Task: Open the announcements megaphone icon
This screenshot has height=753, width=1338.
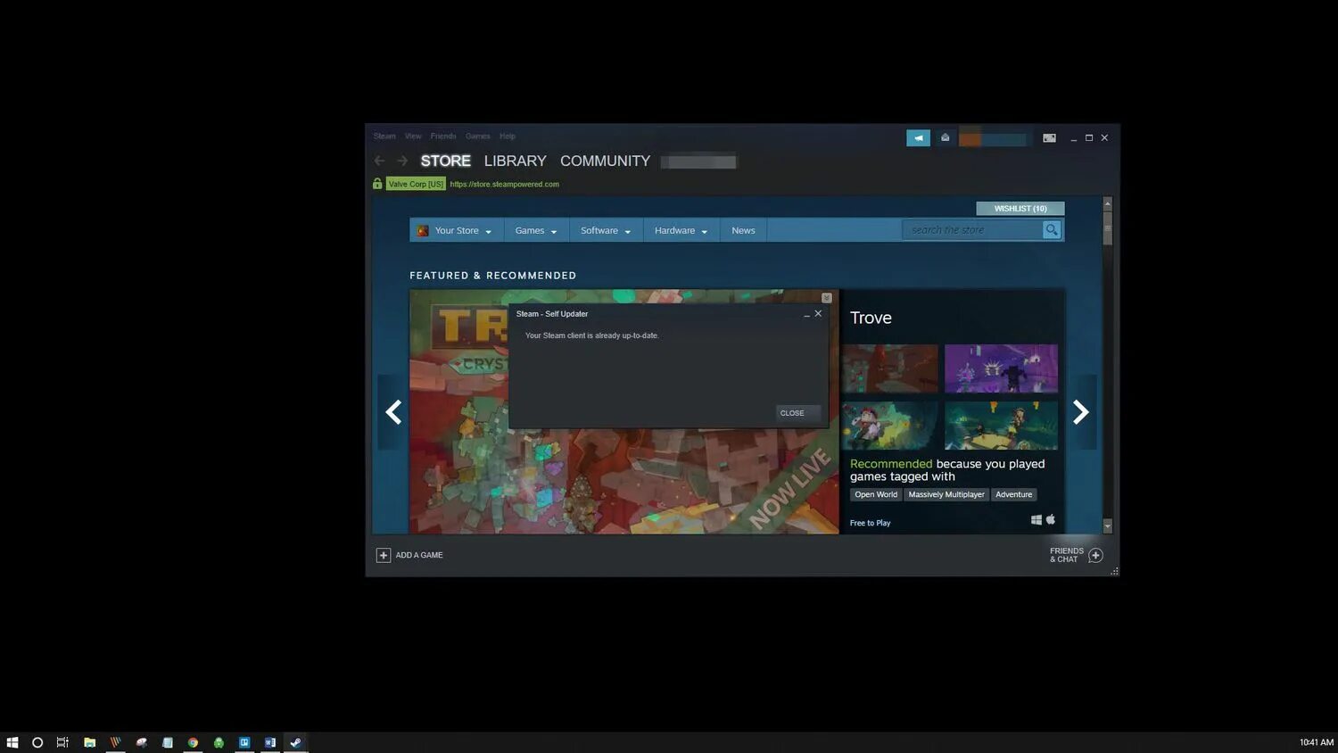Action: coord(918,137)
